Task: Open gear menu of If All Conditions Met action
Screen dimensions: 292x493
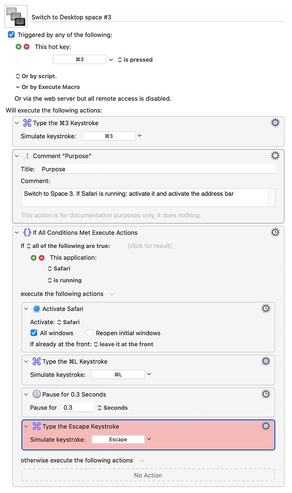Action: [x=275, y=232]
